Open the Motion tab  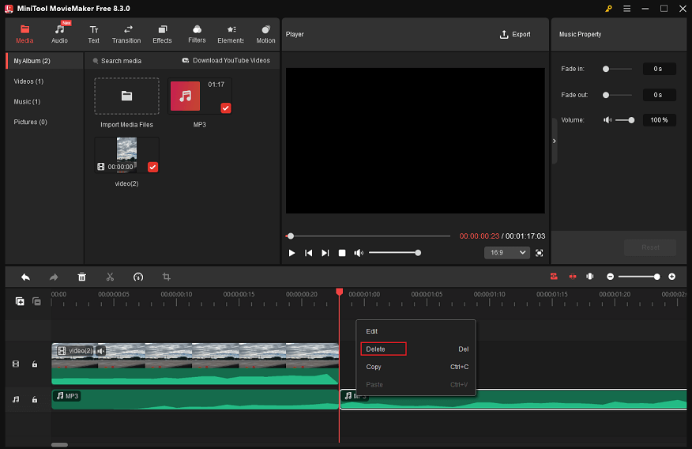[265, 35]
